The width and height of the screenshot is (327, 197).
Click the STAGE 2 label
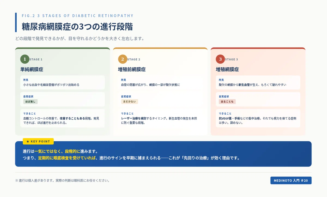pos(134,59)
